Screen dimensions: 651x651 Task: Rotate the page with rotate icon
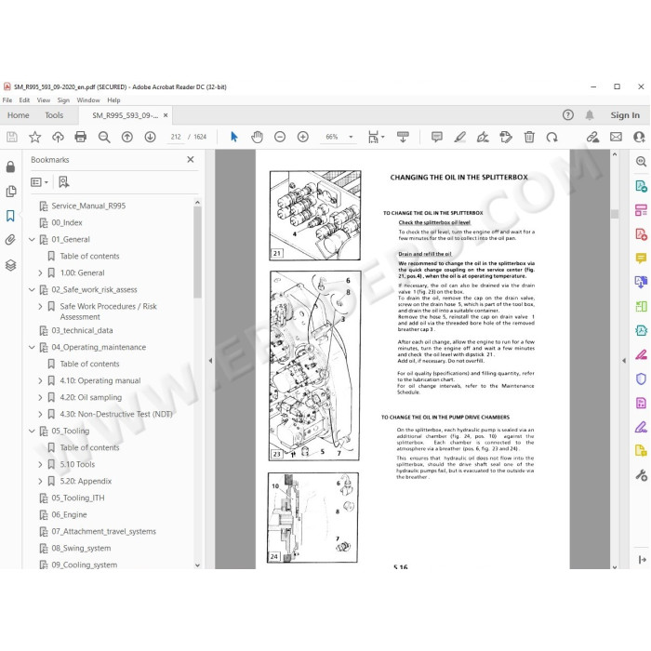551,137
